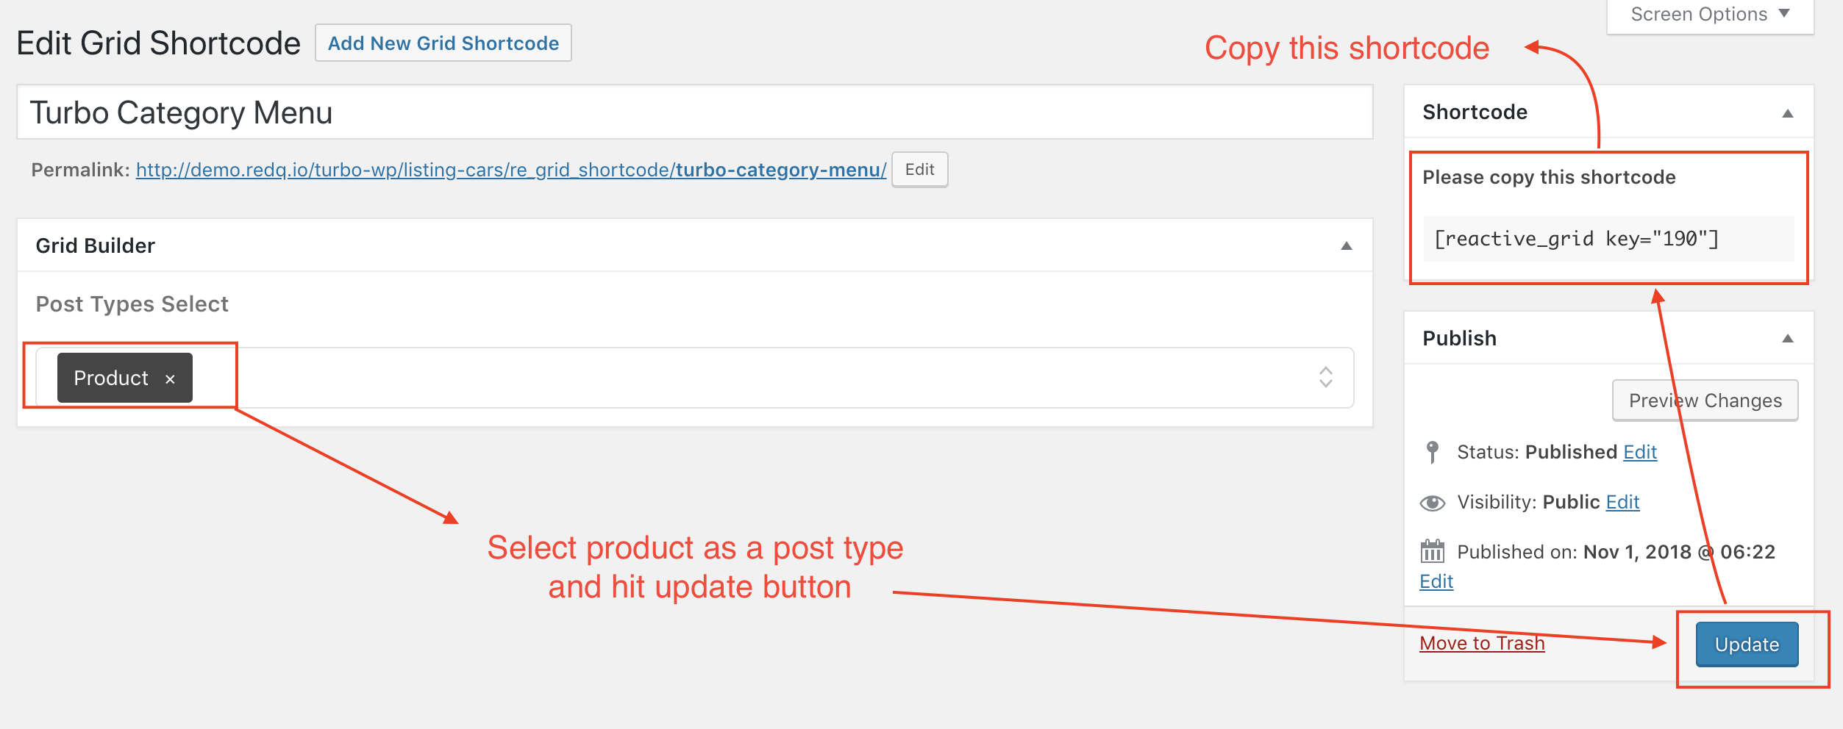Move this grid shortcode to Trash
The width and height of the screenshot is (1843, 729).
[x=1481, y=643]
